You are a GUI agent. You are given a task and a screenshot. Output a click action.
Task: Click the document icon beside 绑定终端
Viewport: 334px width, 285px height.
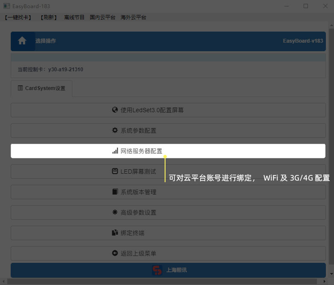pyautogui.click(x=115, y=233)
